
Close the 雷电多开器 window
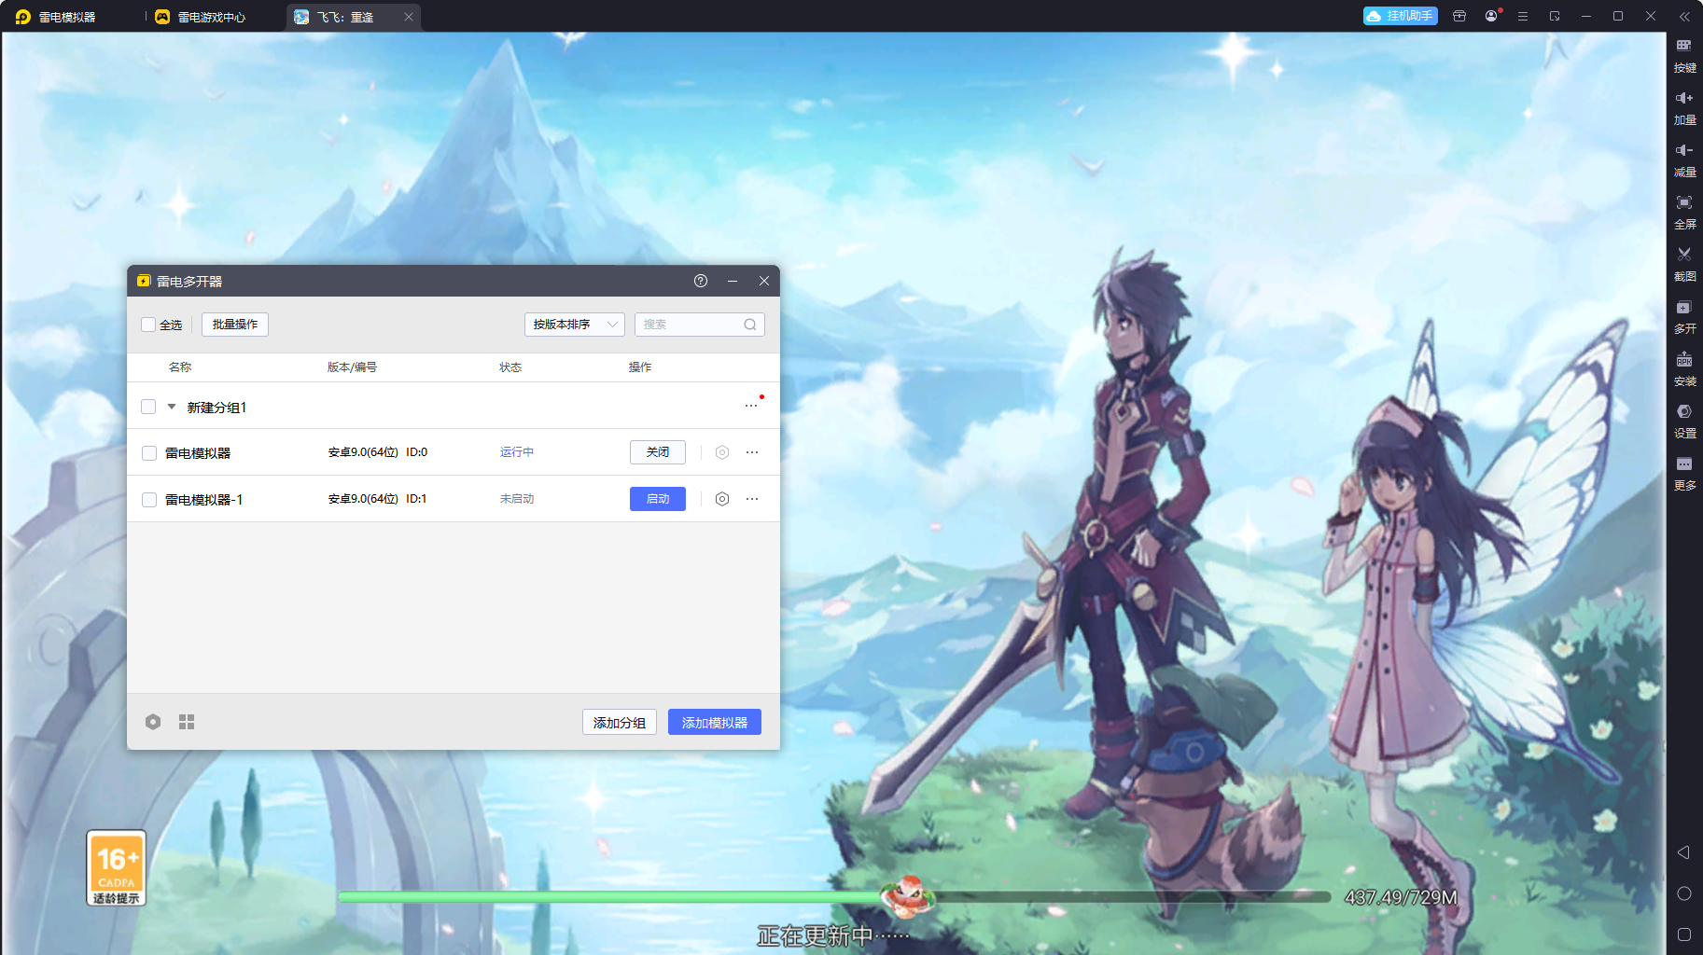click(x=764, y=281)
